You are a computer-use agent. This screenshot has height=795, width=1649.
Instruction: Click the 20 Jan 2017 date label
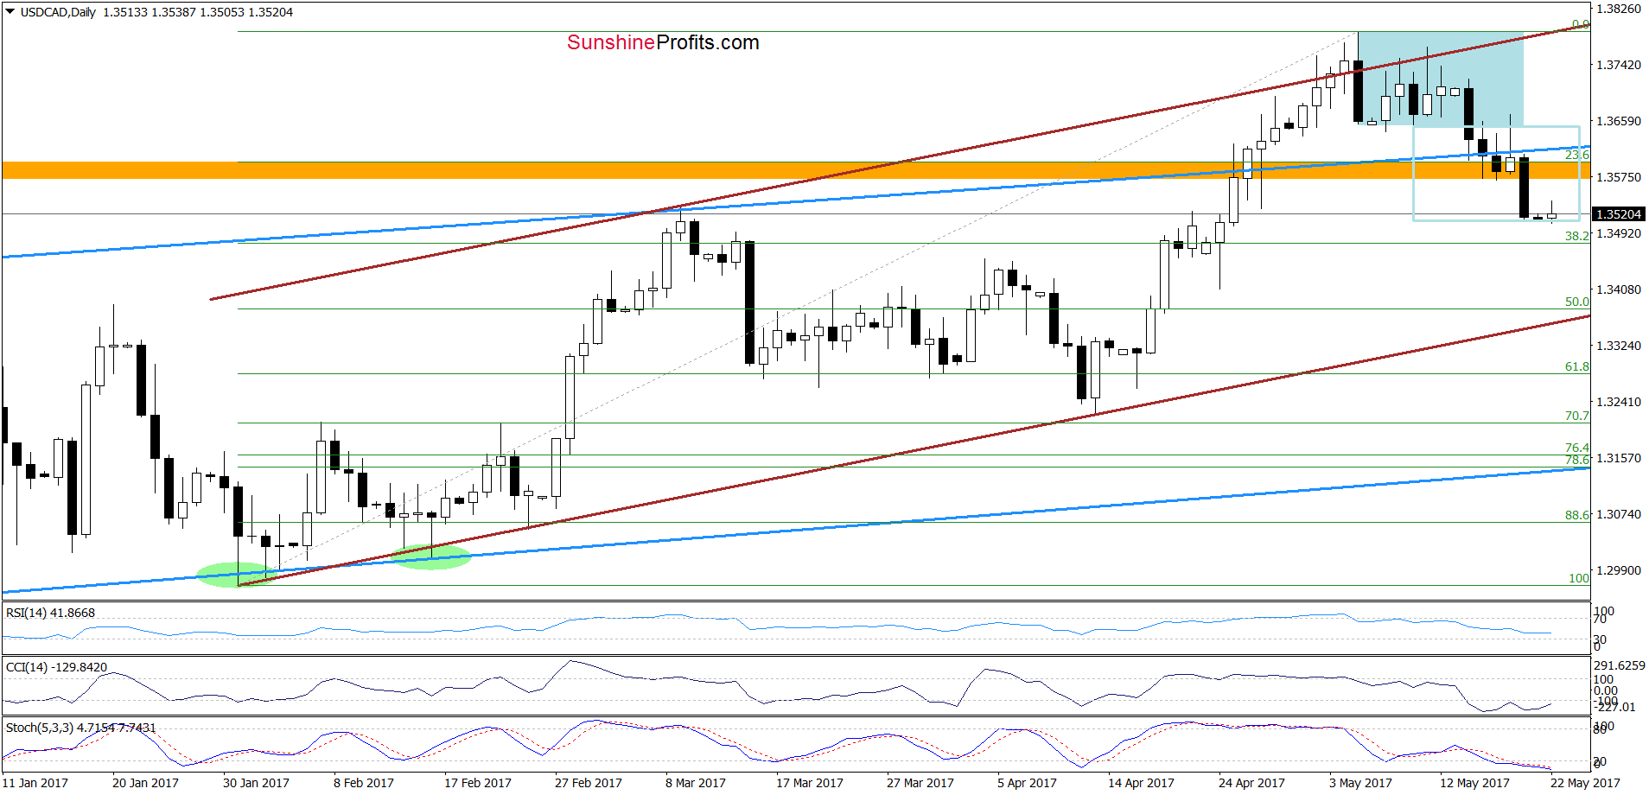tap(145, 783)
